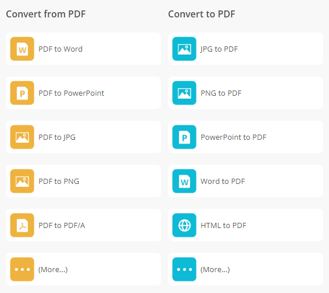Screen dimensions: 329x293
Task: Expand the orange three-dot More icon
Action: [x=22, y=269]
